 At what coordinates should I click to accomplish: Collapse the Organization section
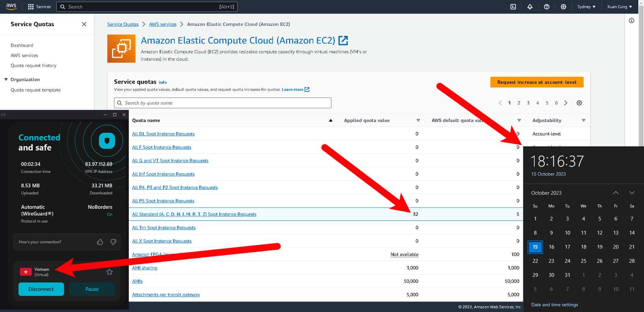coord(6,80)
